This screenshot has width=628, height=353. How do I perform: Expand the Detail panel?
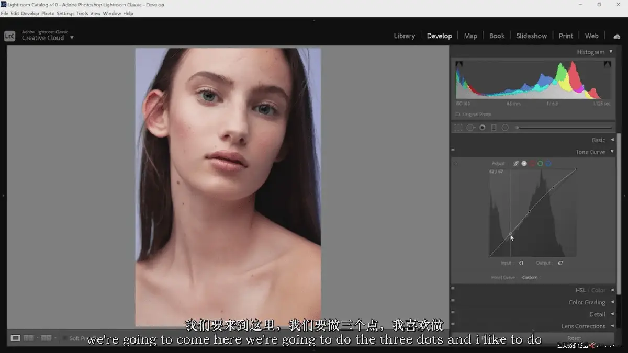(x=612, y=314)
